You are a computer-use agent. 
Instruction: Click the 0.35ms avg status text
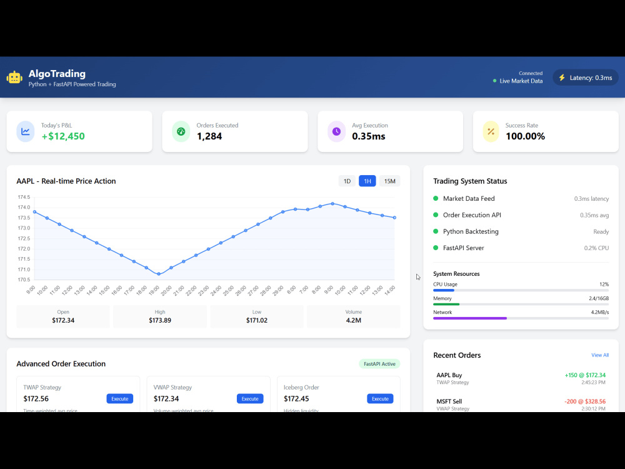[594, 215]
